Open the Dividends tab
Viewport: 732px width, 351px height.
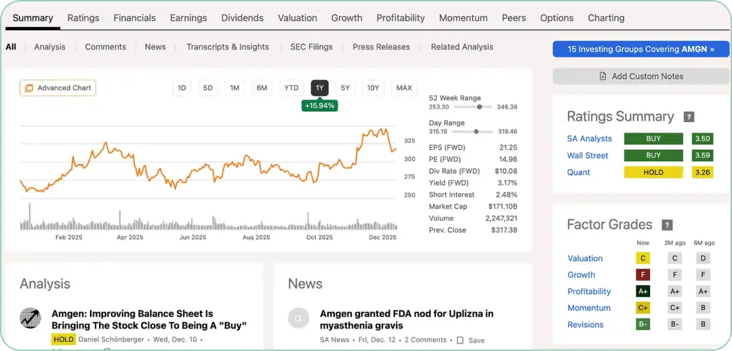[242, 18]
